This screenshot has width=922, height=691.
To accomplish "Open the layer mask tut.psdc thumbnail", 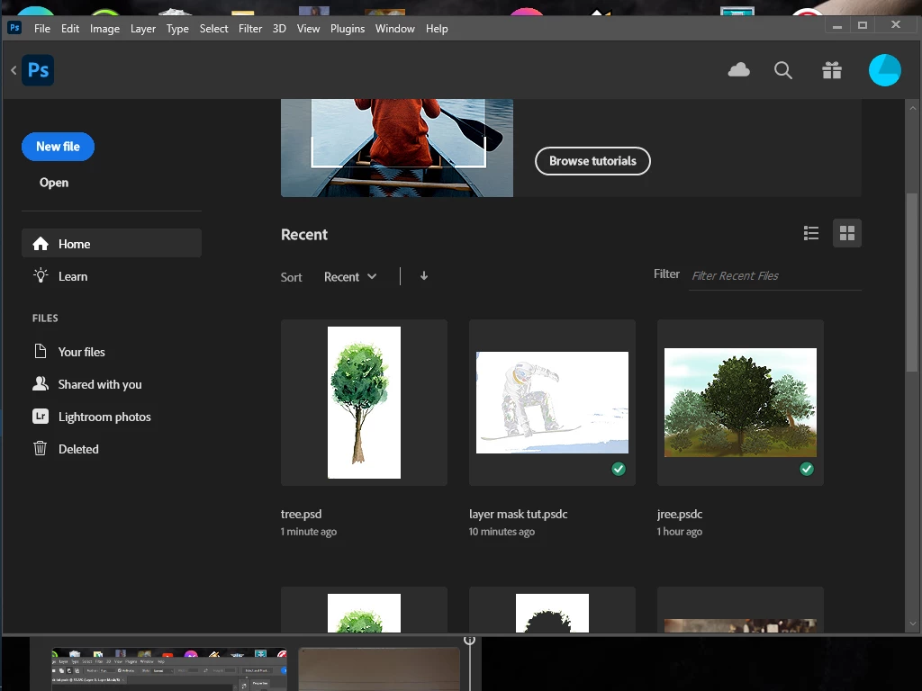I will click(552, 402).
